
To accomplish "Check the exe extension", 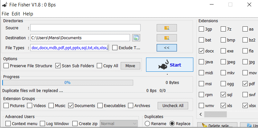I will tap(223, 51).
